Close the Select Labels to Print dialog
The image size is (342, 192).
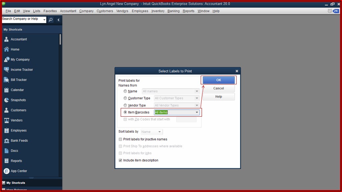[237, 71]
